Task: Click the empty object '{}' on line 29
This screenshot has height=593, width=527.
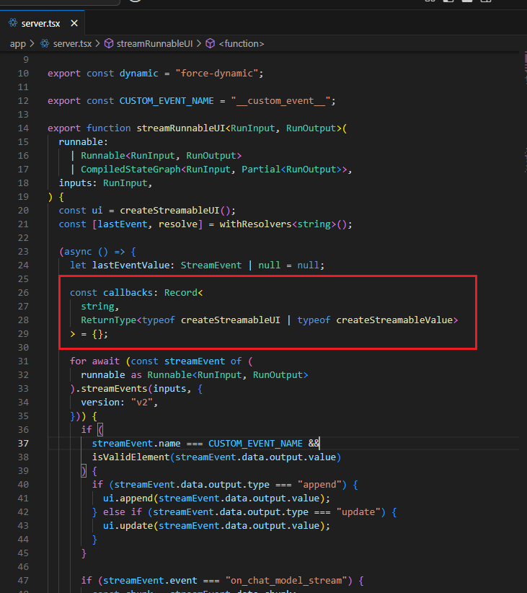Action: click(x=97, y=334)
